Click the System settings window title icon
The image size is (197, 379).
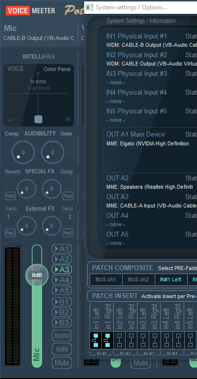pyautogui.click(x=90, y=7)
